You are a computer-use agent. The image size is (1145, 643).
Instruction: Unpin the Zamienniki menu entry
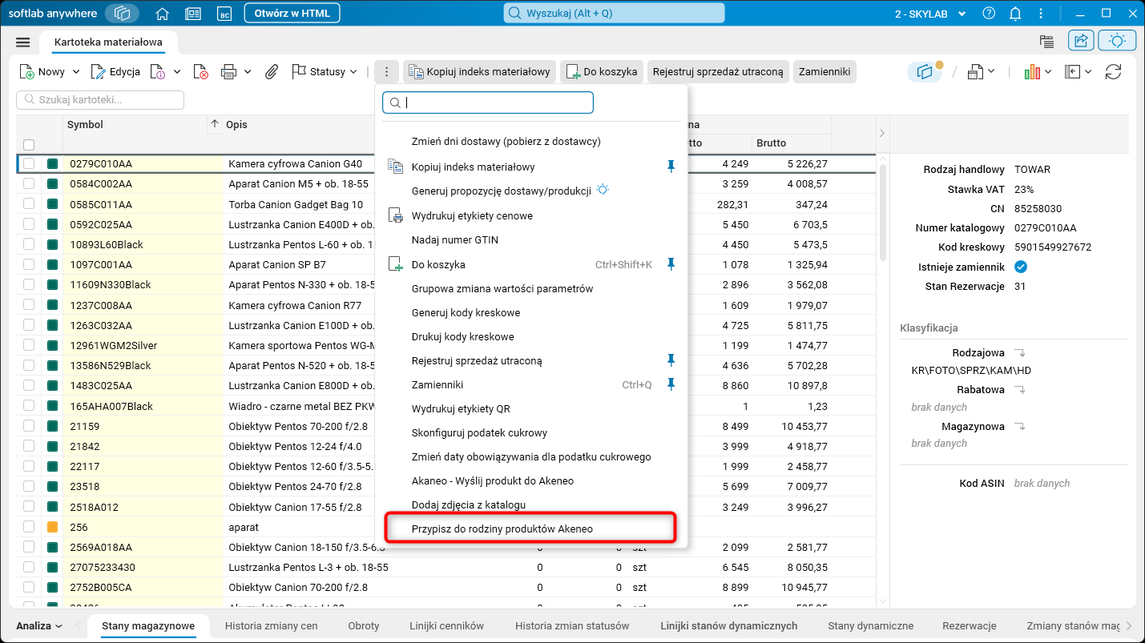pos(671,384)
